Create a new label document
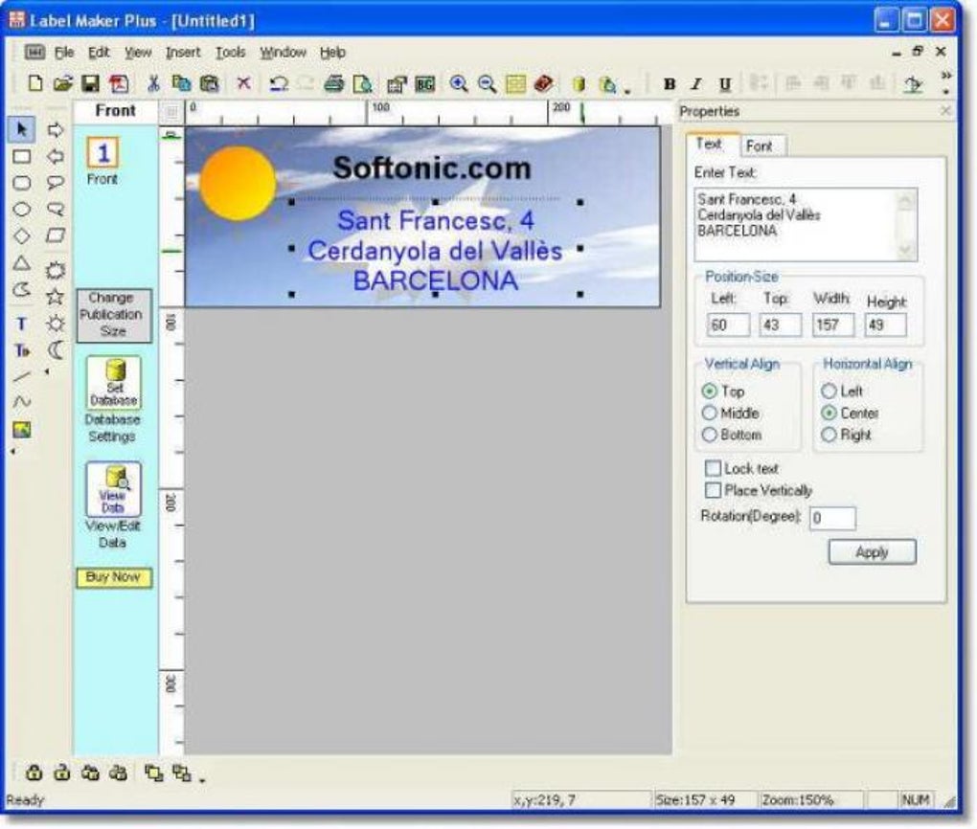Viewport: 977px width, 829px height. pos(35,83)
